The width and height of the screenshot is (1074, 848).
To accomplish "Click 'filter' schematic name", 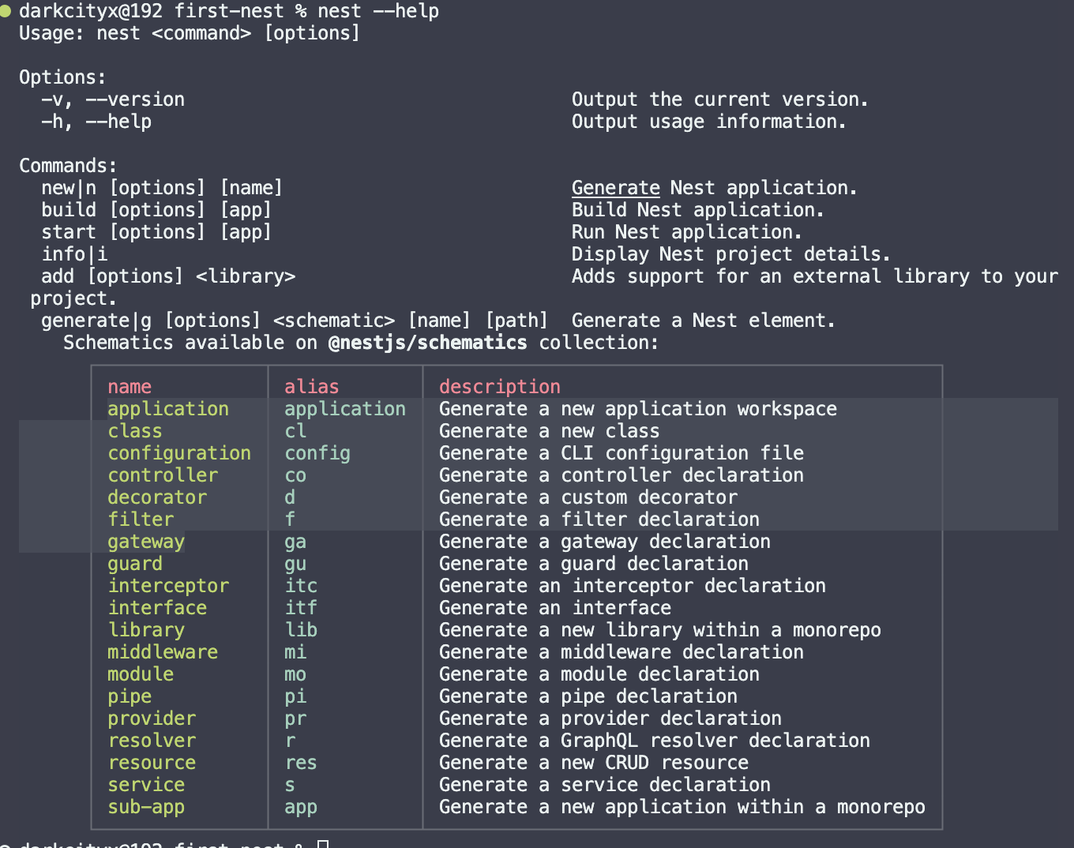I will tap(141, 520).
